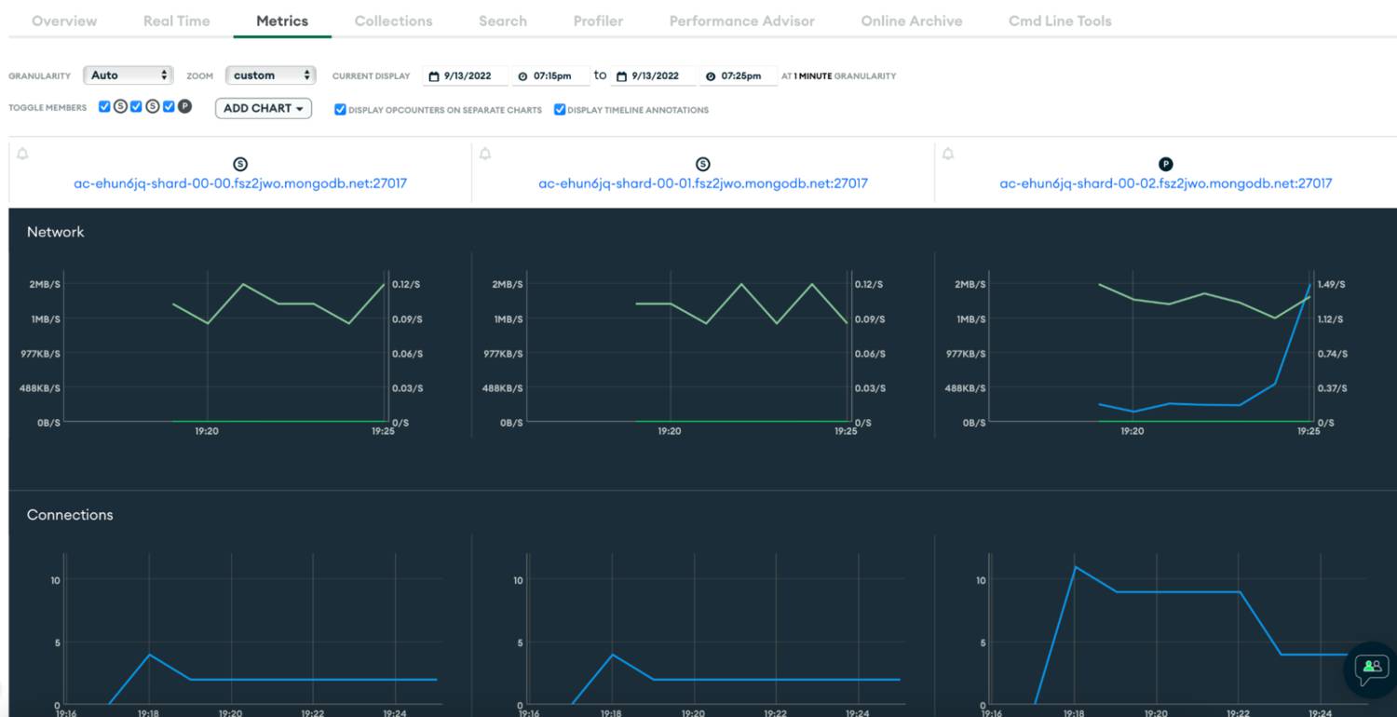Expand the ADD CHART dropdown button
The width and height of the screenshot is (1397, 717).
pos(264,108)
